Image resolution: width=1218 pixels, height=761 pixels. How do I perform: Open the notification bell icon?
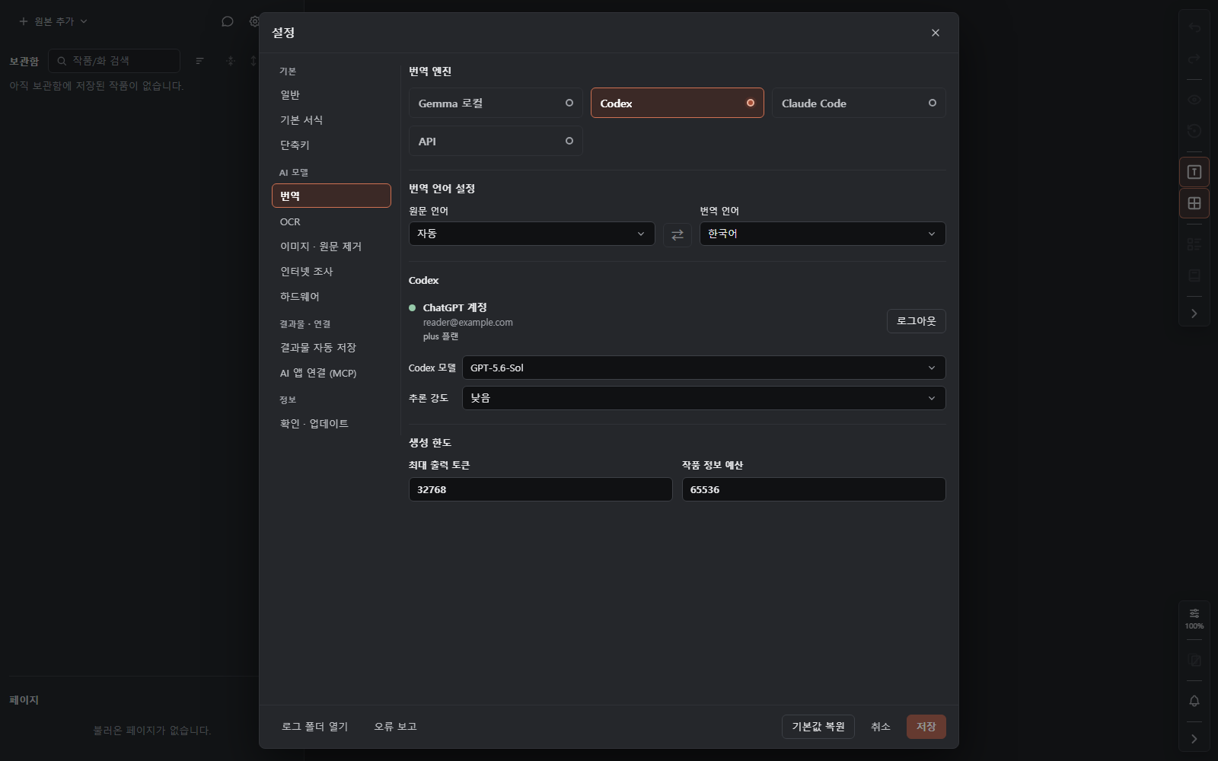(1194, 701)
